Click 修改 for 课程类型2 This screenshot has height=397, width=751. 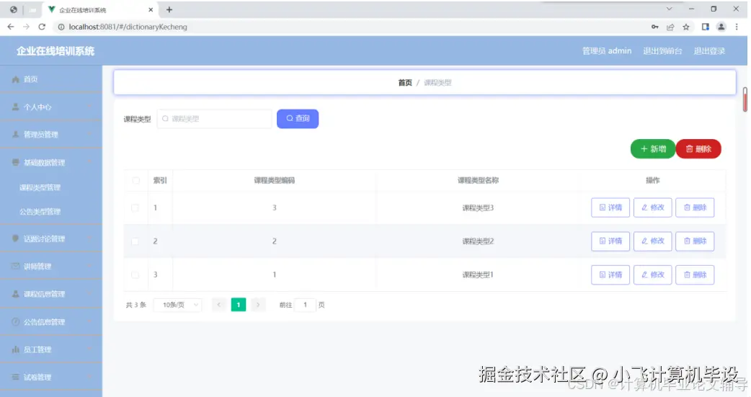pos(653,241)
